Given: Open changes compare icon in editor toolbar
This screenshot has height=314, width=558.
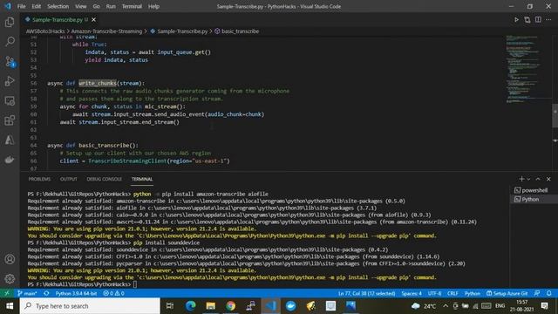Looking at the screenshot, I should pyautogui.click(x=527, y=19).
